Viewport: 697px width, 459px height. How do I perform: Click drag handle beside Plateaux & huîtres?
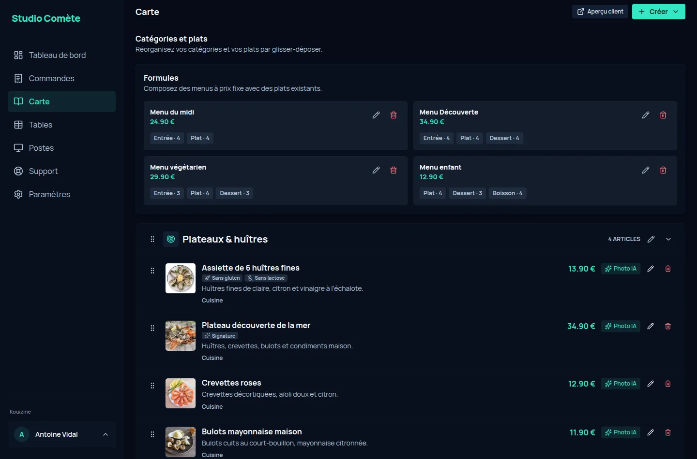pos(152,239)
